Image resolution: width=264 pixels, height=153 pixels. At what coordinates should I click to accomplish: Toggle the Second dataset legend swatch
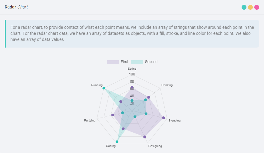tap(137, 62)
